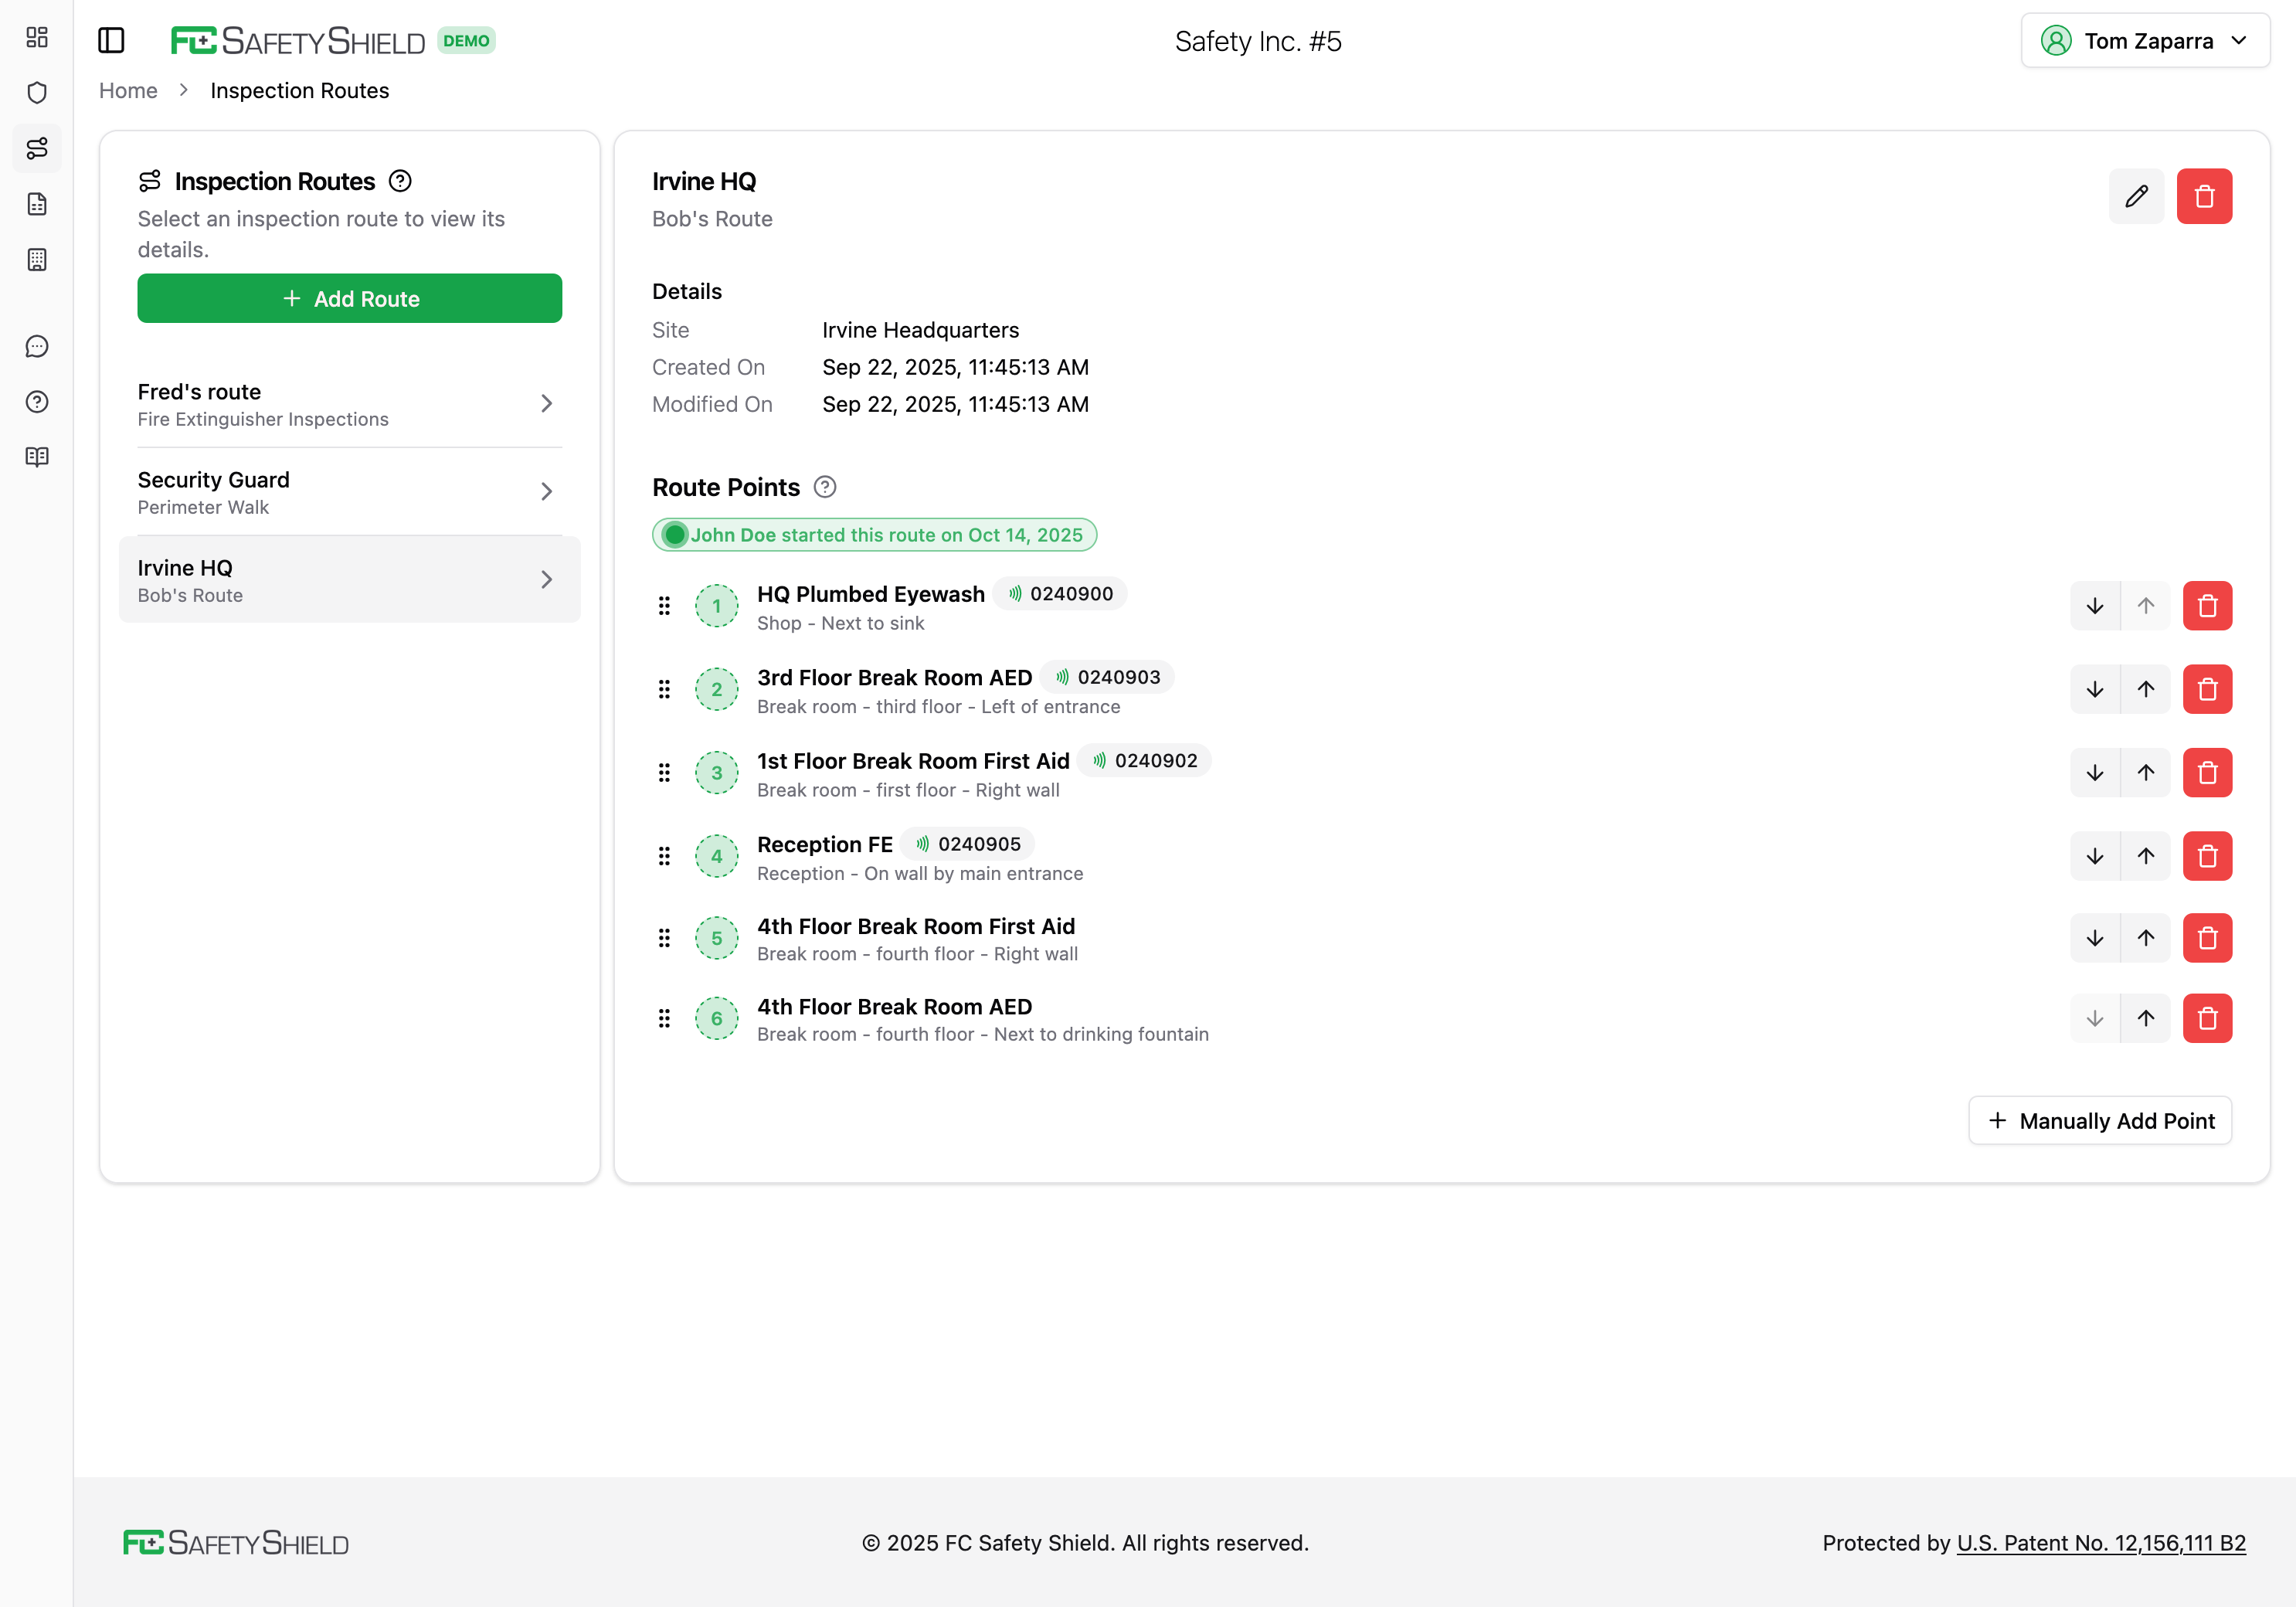Delete the entire Irvine HQ route
Viewport: 2296px width, 1607px height.
2204,196
